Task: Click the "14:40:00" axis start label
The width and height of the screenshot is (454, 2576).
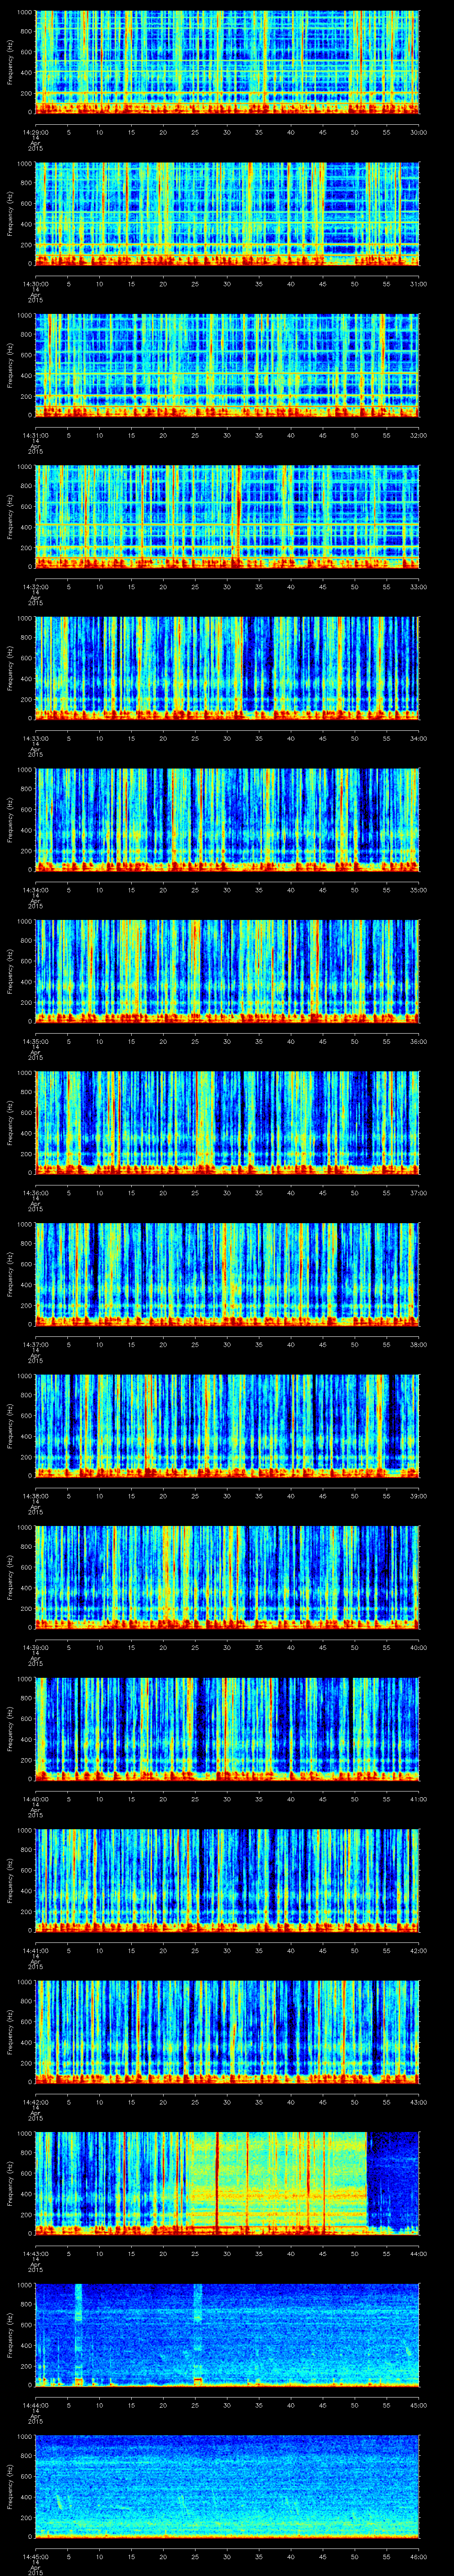Action: (x=35, y=1799)
